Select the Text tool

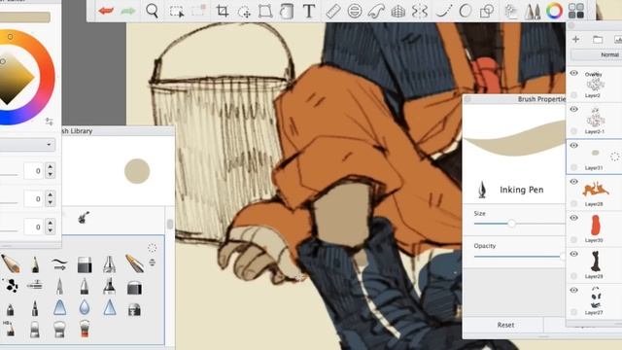coord(309,11)
